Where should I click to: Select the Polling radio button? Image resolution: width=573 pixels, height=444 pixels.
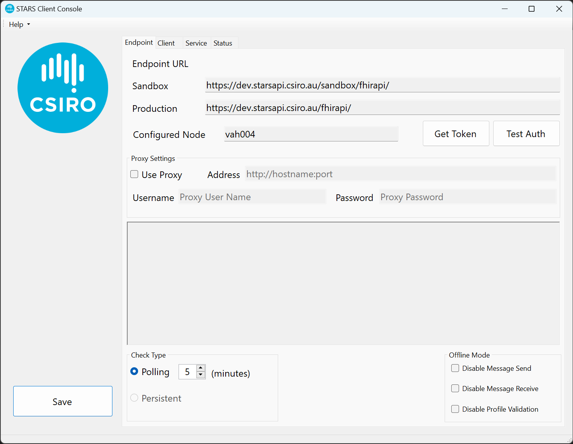point(134,372)
